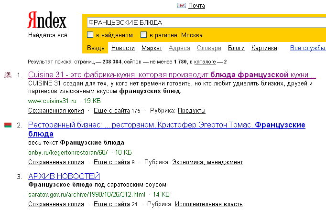The width and height of the screenshot is (326, 210).
Task: Open cached copy of the cuisine31.ru result
Action: 56,110
